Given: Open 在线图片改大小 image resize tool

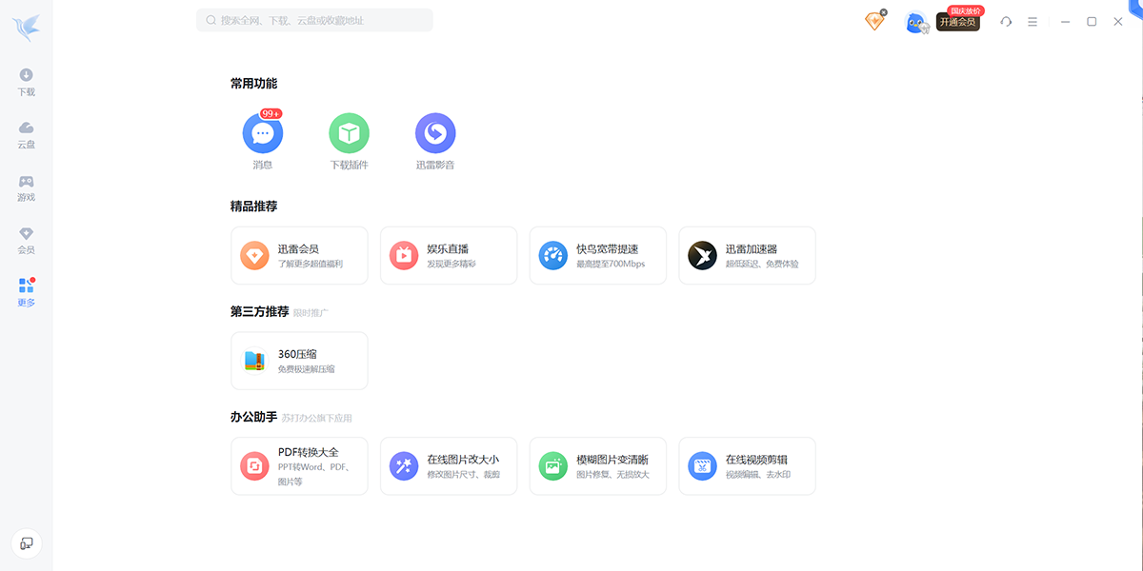Looking at the screenshot, I should (449, 466).
